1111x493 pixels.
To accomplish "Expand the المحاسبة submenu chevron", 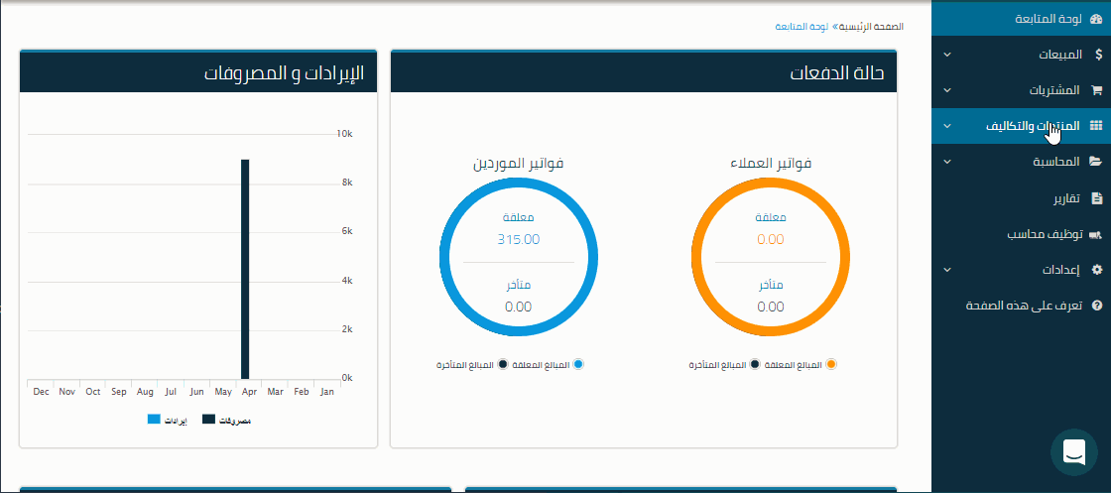I will pyautogui.click(x=946, y=162).
